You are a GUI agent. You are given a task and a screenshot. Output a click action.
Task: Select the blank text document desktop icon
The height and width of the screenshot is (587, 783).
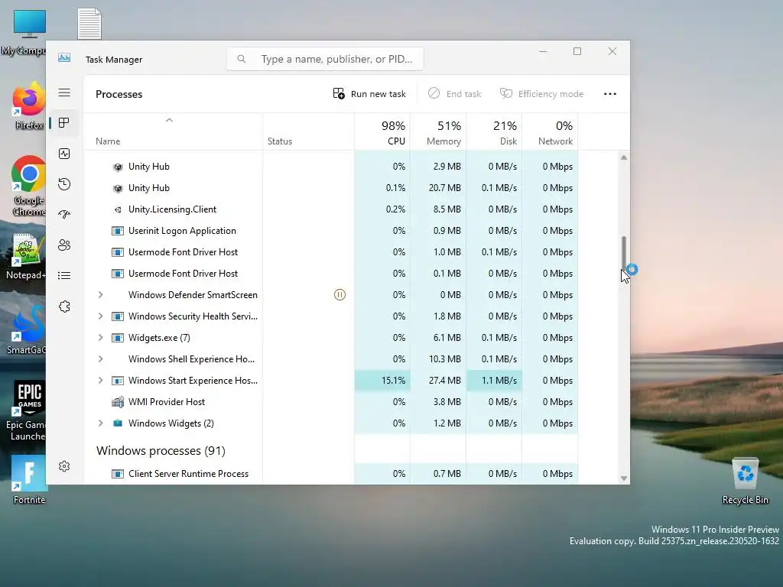pos(89,24)
